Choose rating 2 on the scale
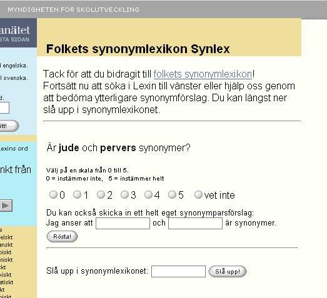This screenshot has width=327, height=298. [x=101, y=195]
